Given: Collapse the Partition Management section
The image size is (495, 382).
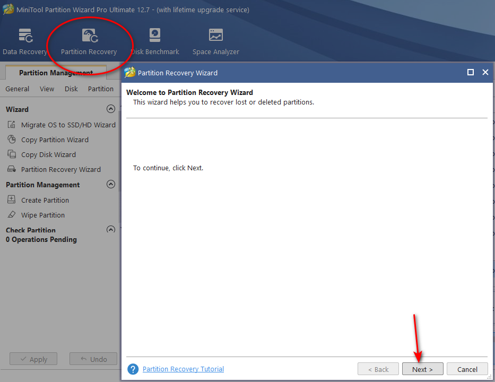Looking at the screenshot, I should pos(111,184).
